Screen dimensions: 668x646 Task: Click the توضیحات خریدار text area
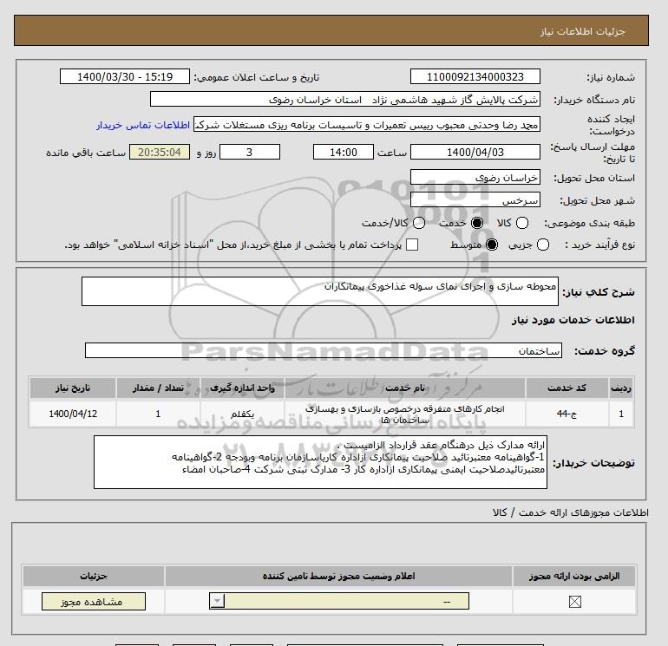(320, 462)
